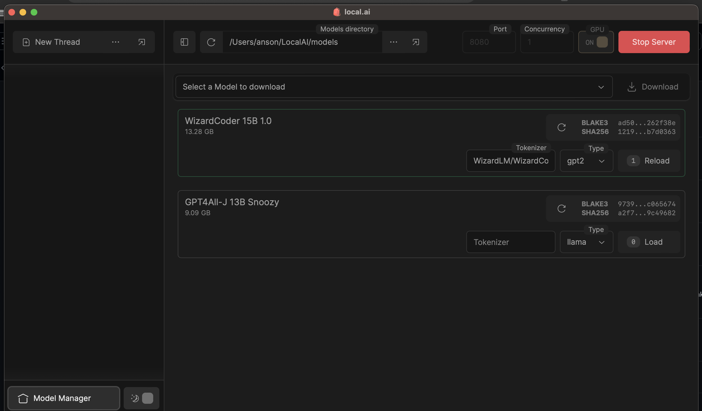This screenshot has width=702, height=411.
Task: Open the llama Type dropdown
Action: pyautogui.click(x=586, y=242)
